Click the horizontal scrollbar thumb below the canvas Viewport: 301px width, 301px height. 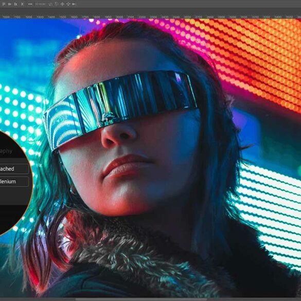point(141,299)
